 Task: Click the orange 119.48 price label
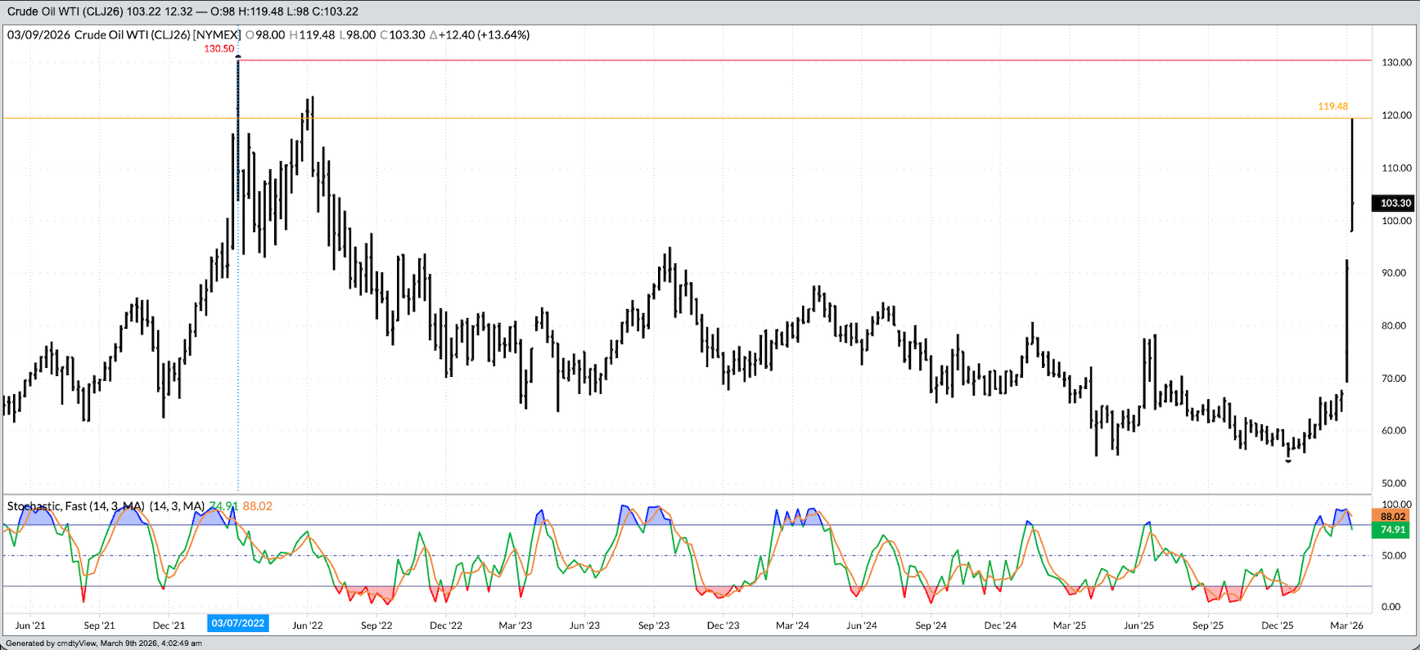pyautogui.click(x=1332, y=106)
